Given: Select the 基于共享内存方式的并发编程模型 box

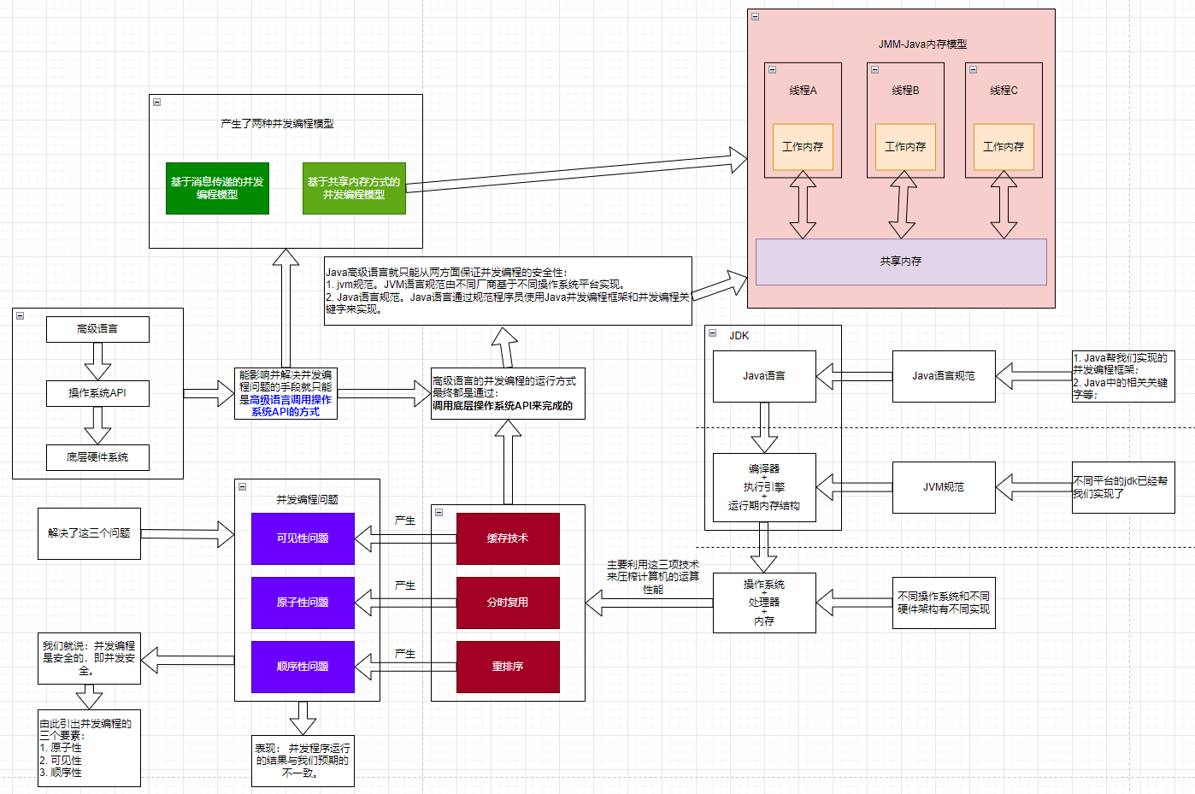Looking at the screenshot, I should pyautogui.click(x=354, y=188).
